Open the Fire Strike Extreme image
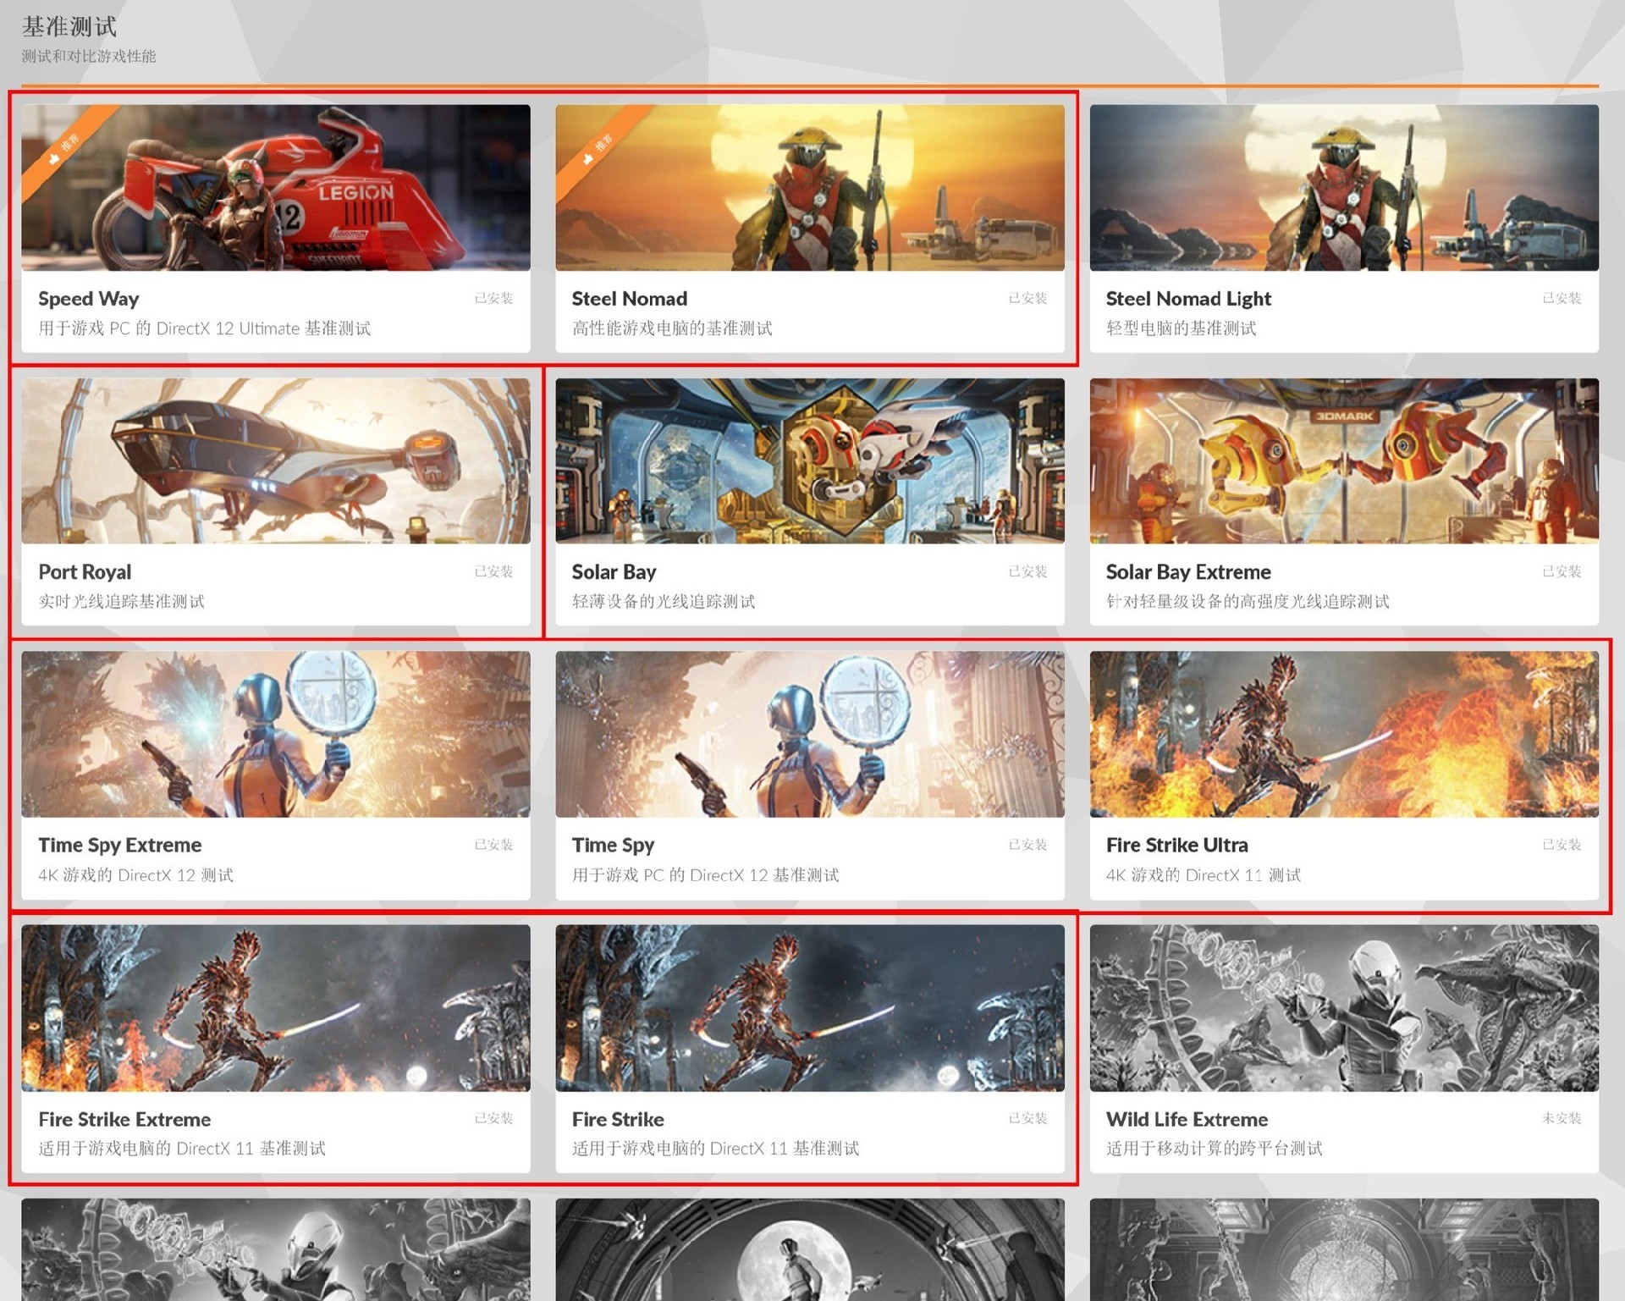 point(275,1007)
